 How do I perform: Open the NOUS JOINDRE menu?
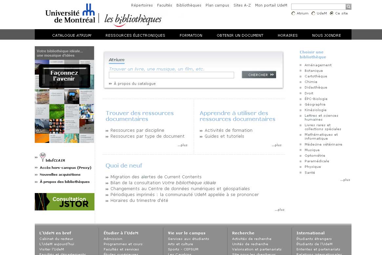[x=327, y=35]
